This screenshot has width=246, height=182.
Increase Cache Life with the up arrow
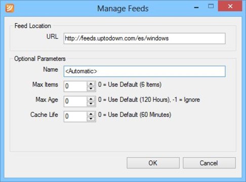click(x=91, y=114)
